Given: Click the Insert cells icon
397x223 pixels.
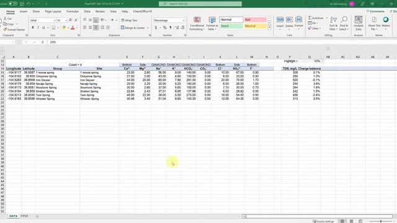Looking at the screenshot, I should 280,20.
